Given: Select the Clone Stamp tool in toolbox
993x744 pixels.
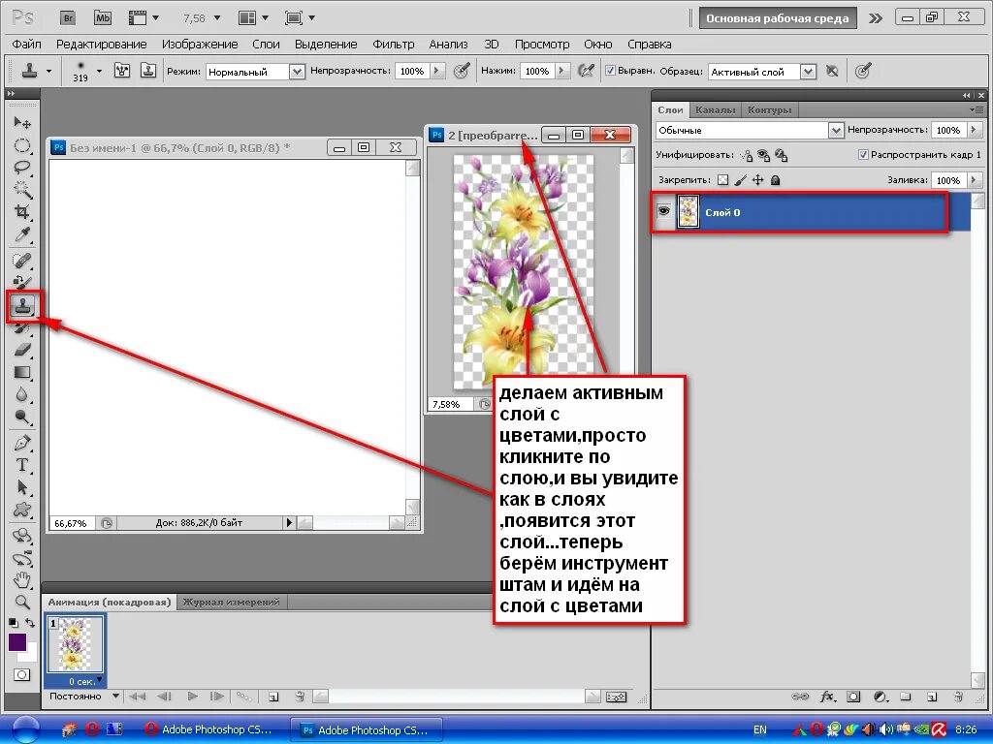Looking at the screenshot, I should coord(23,306).
